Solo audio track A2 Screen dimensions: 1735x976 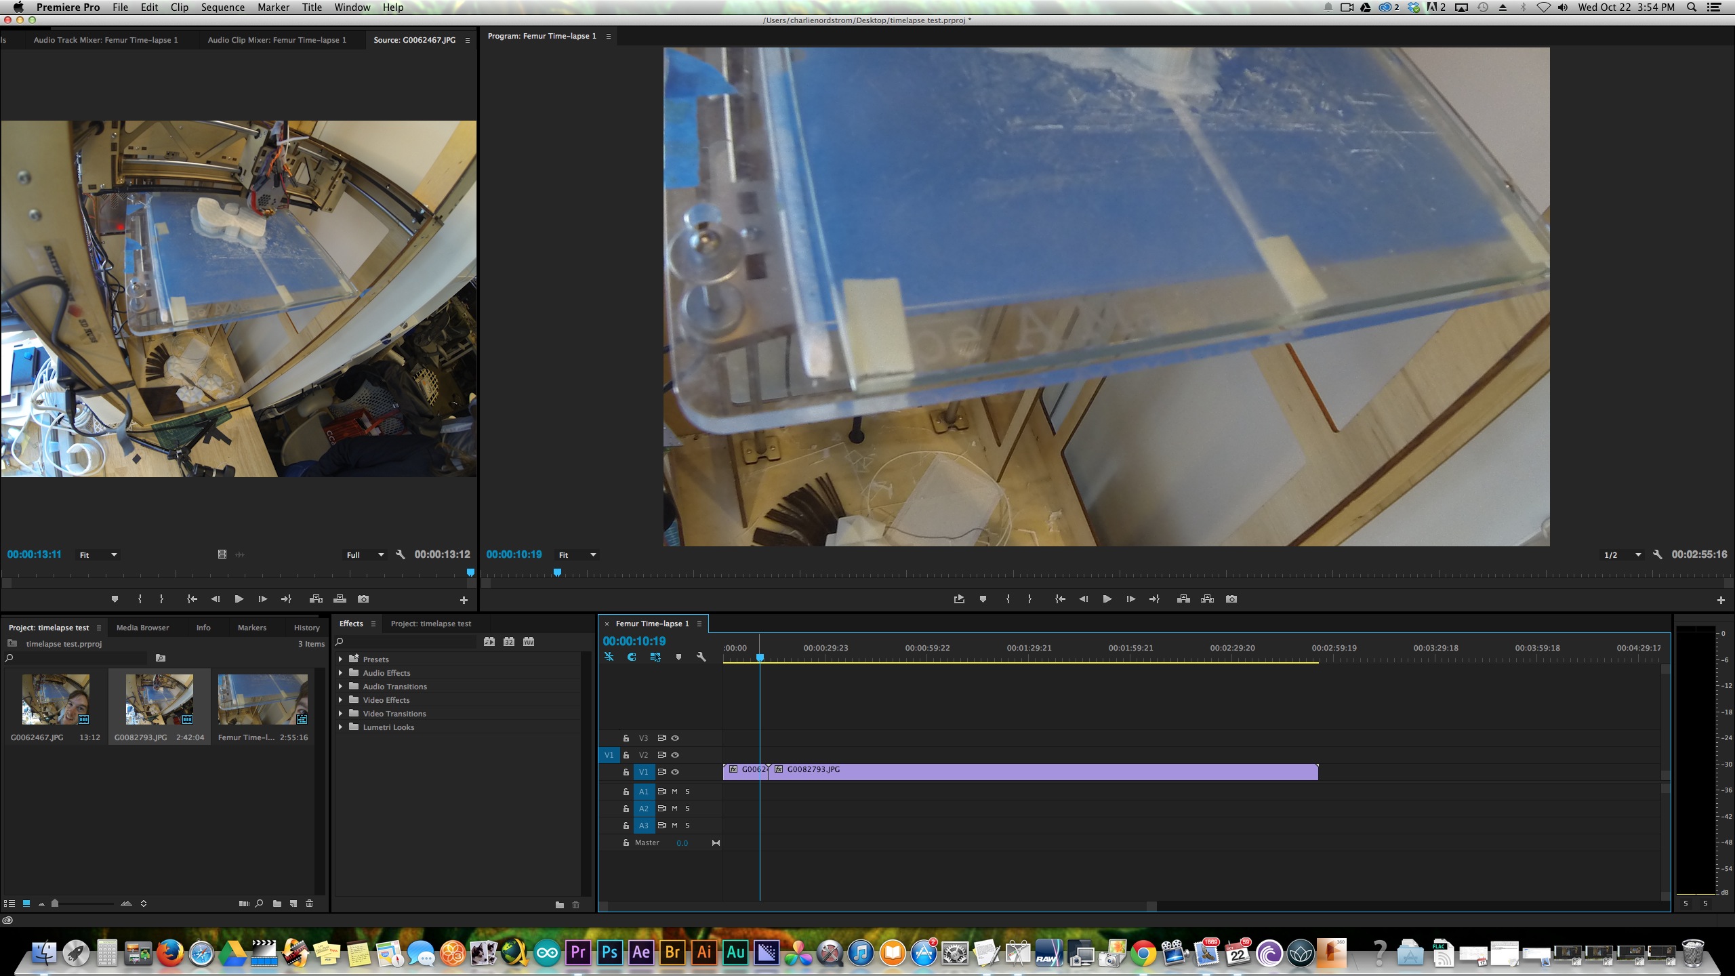[687, 809]
